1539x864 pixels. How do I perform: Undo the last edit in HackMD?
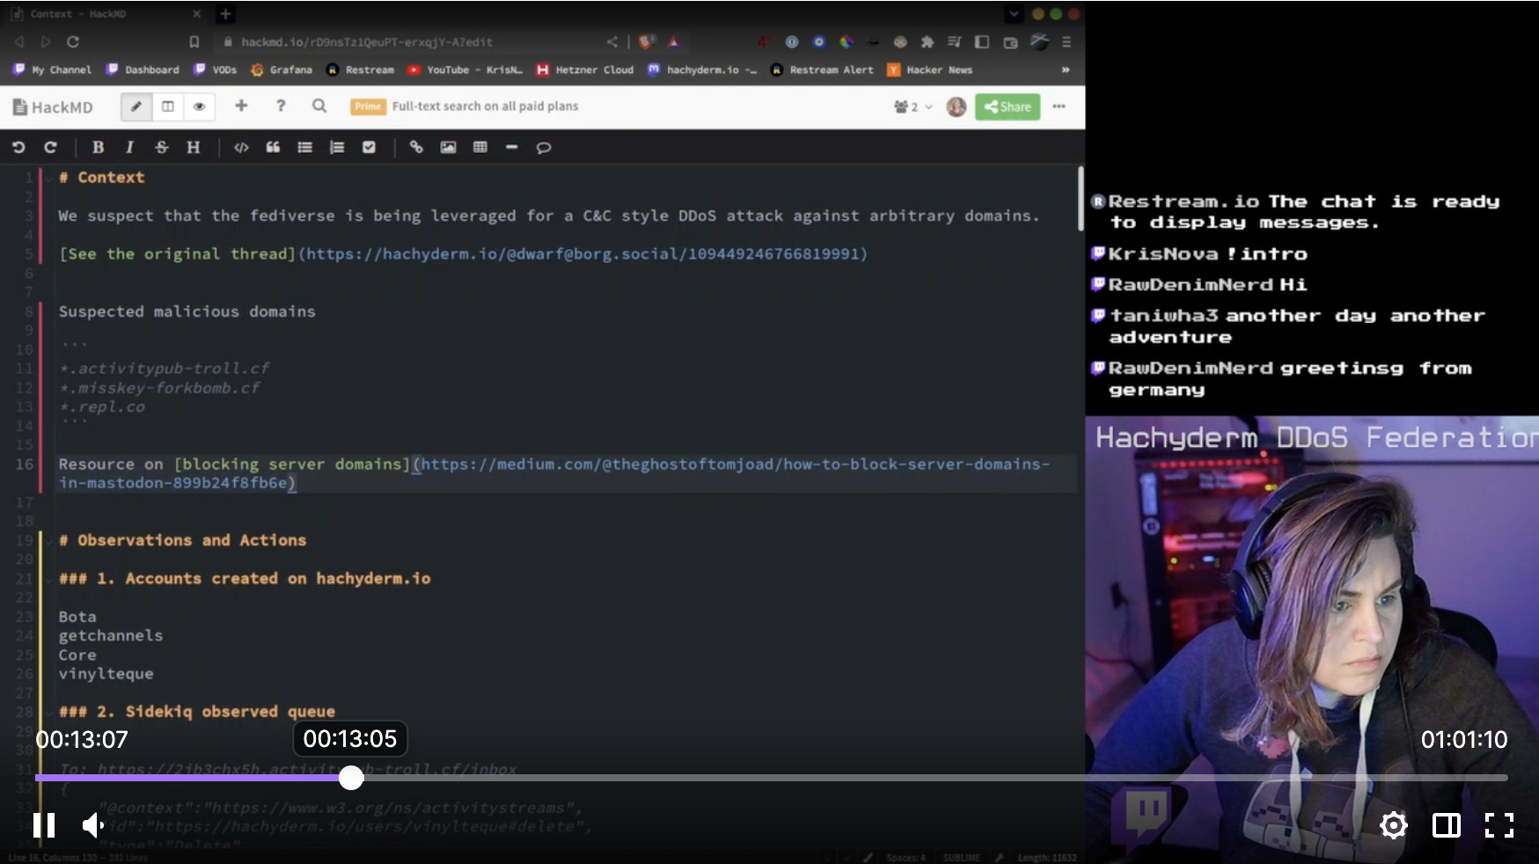[x=18, y=148]
